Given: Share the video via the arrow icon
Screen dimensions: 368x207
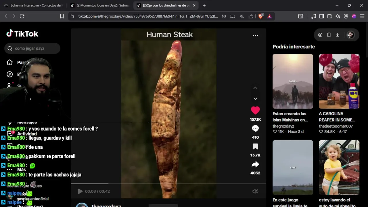Looking at the screenshot, I should [x=255, y=164].
